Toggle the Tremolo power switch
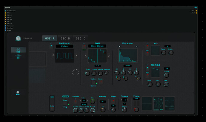 tap(147, 69)
